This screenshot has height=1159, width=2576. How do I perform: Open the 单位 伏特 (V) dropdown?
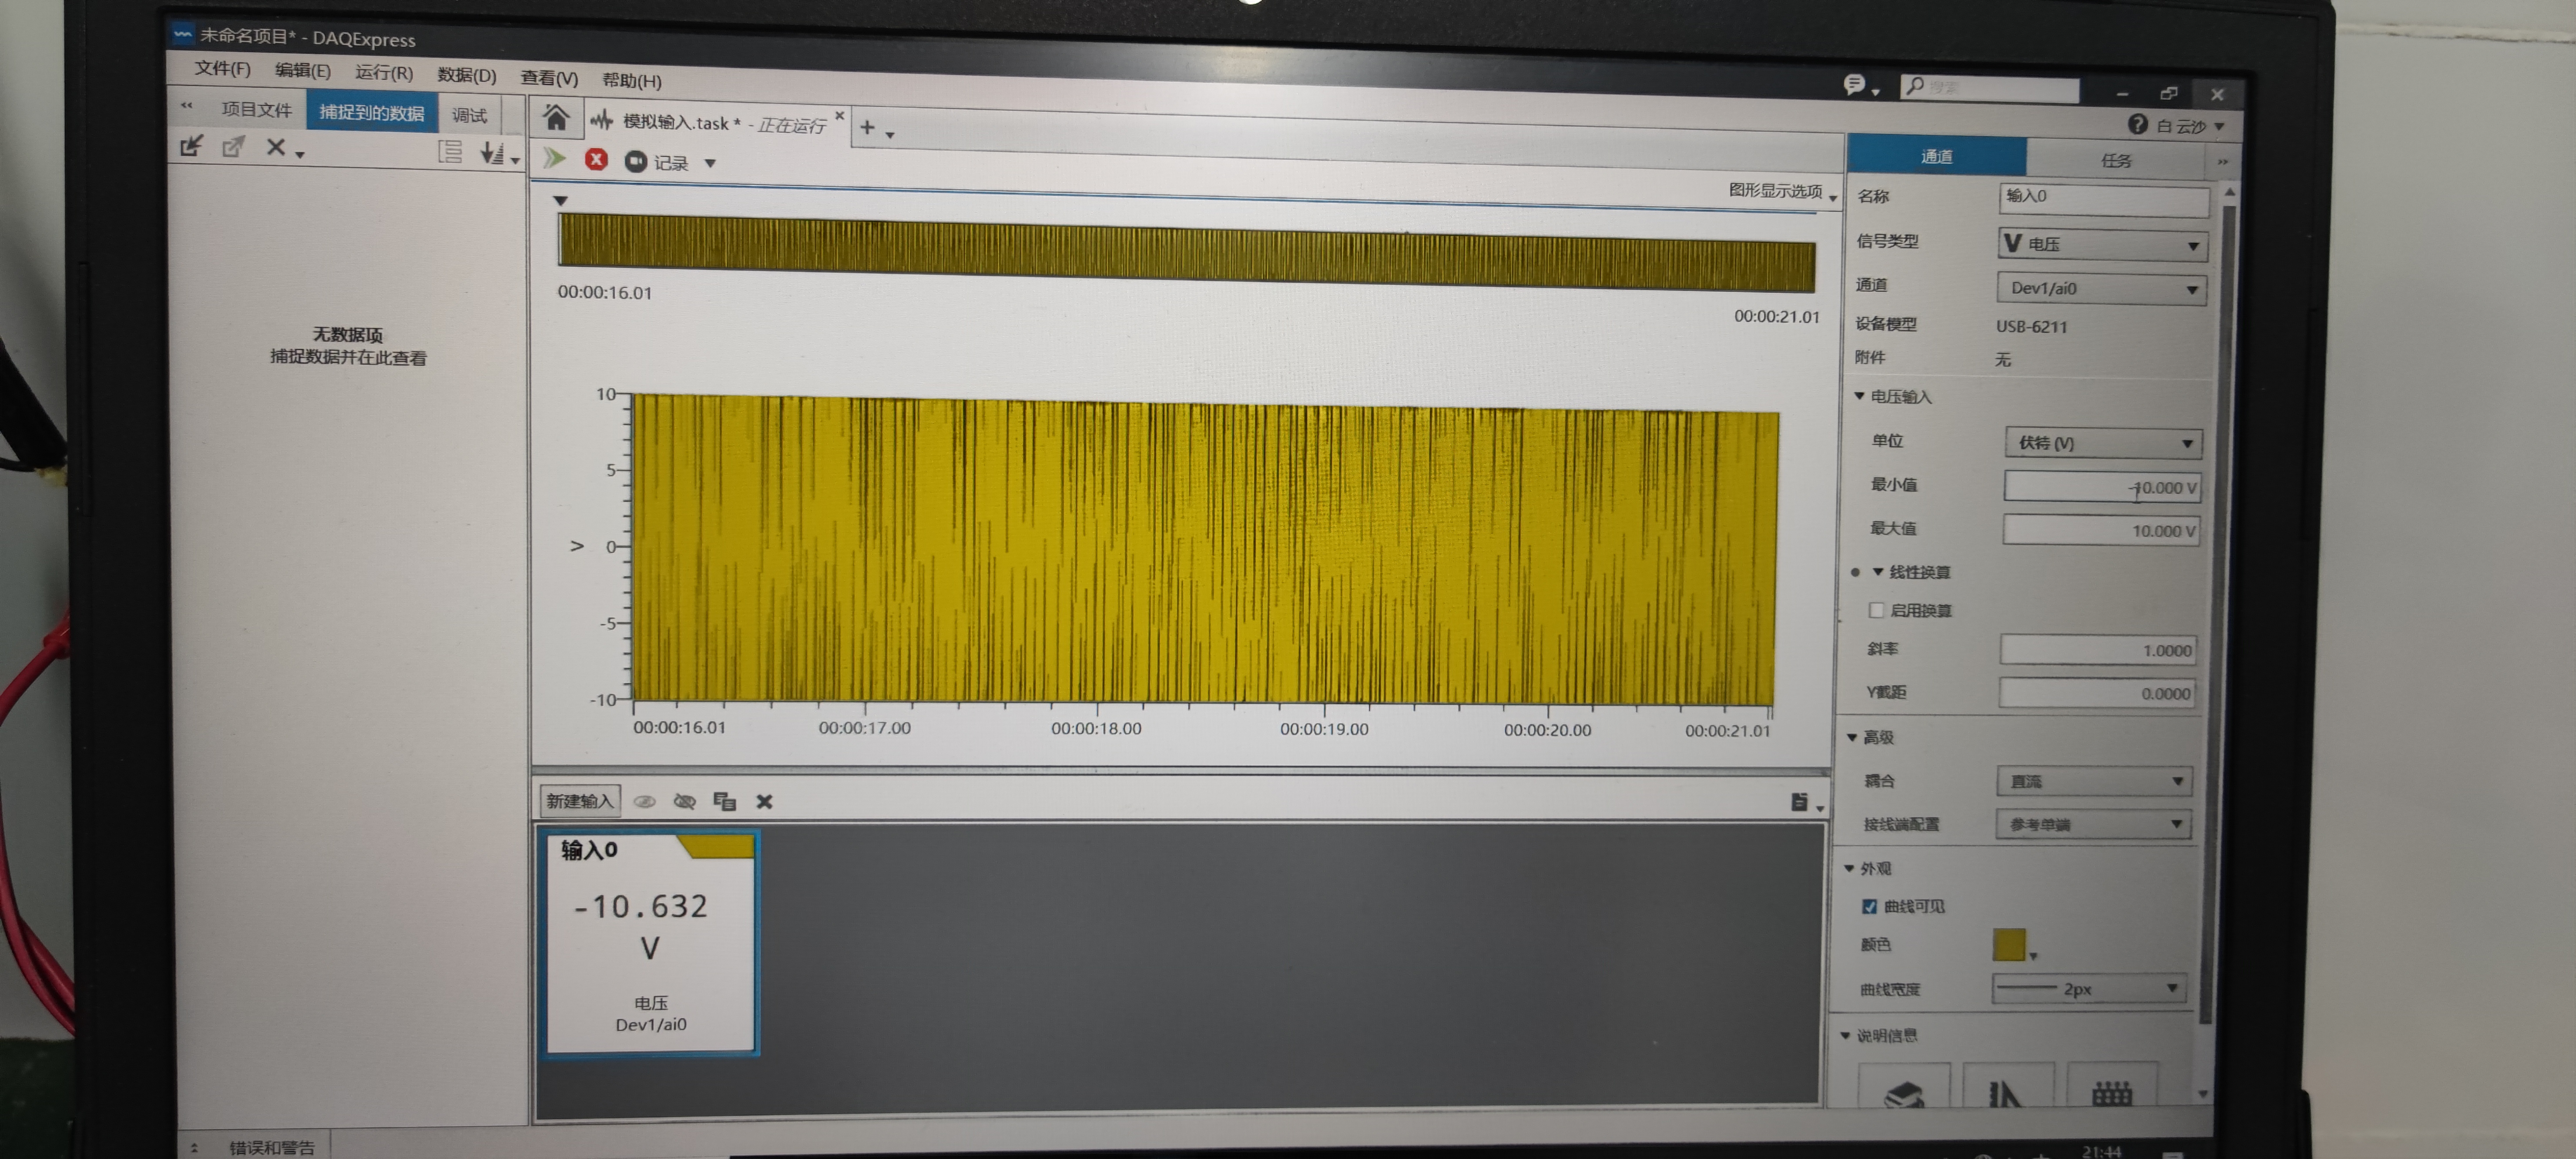(2103, 442)
